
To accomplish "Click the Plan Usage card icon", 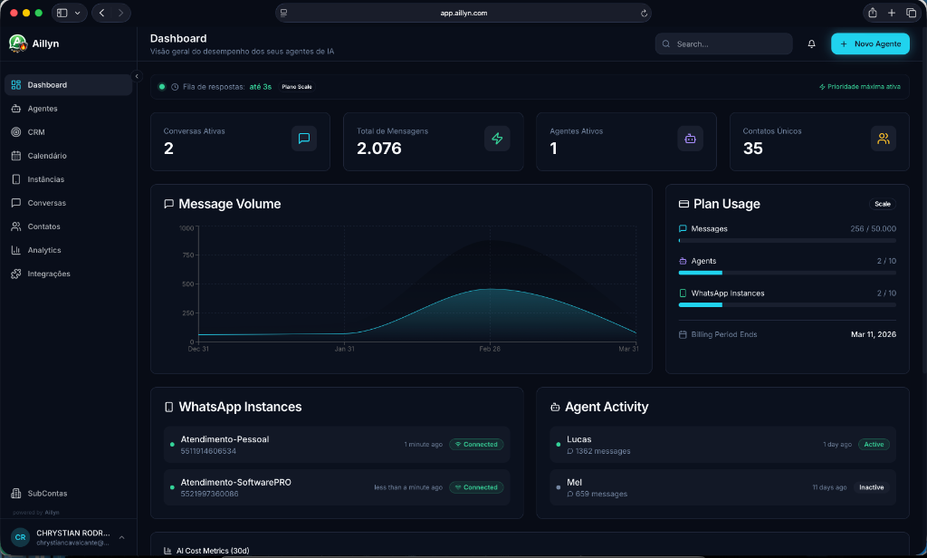I will coord(683,204).
